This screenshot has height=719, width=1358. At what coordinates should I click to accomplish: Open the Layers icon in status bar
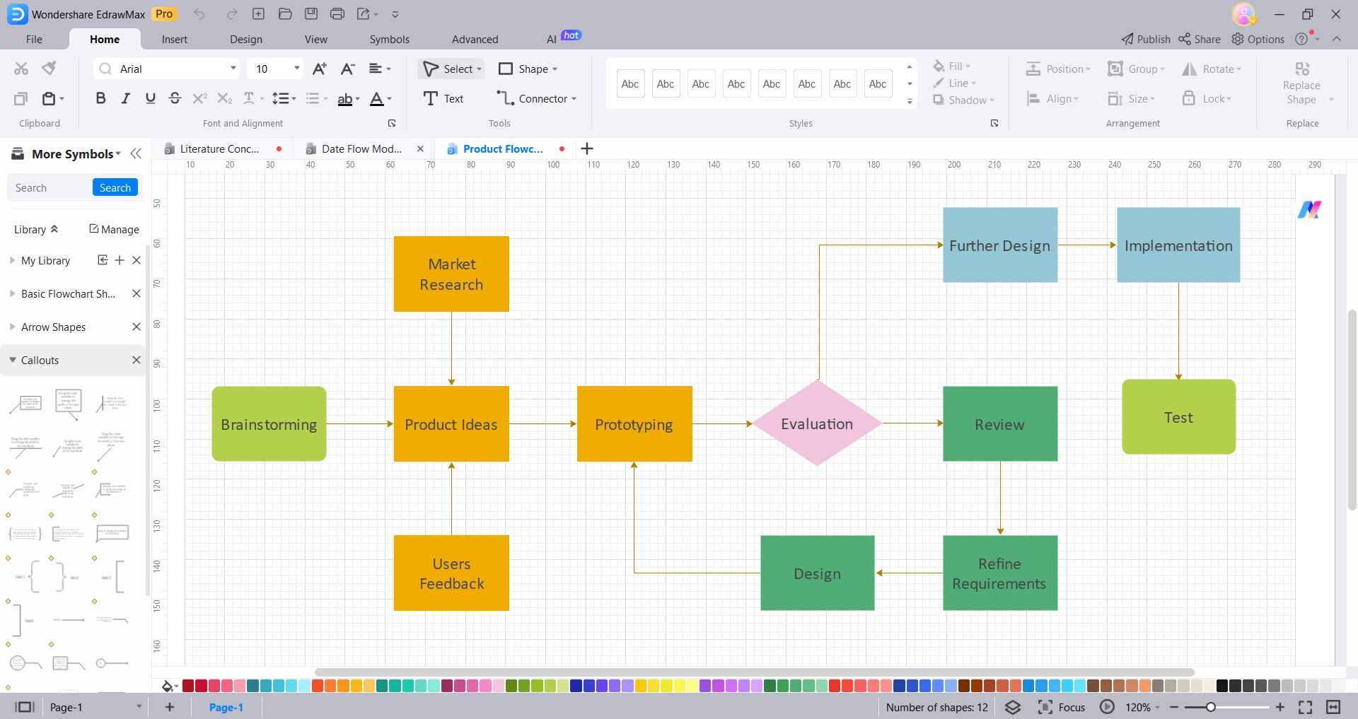pyautogui.click(x=1013, y=707)
